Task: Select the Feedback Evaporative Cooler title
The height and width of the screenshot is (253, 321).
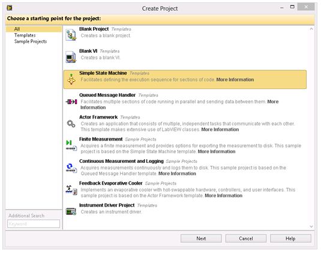Action: pos(111,183)
